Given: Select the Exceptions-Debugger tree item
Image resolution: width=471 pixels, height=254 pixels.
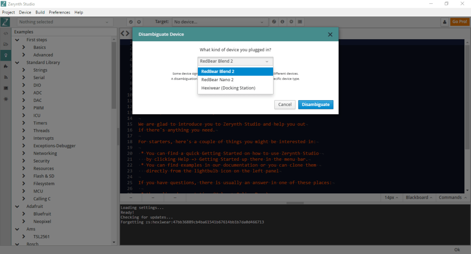Looking at the screenshot, I should 55,146.
